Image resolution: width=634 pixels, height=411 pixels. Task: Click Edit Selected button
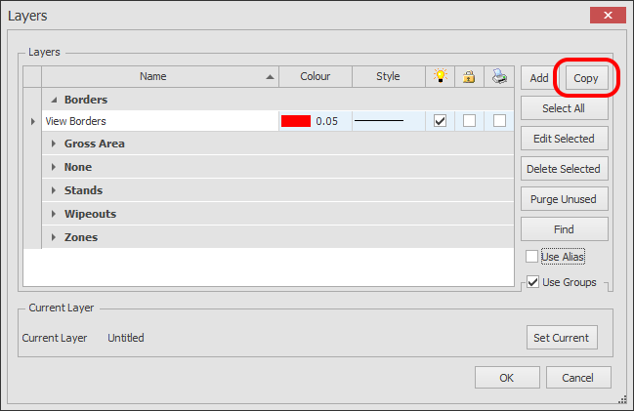click(564, 139)
